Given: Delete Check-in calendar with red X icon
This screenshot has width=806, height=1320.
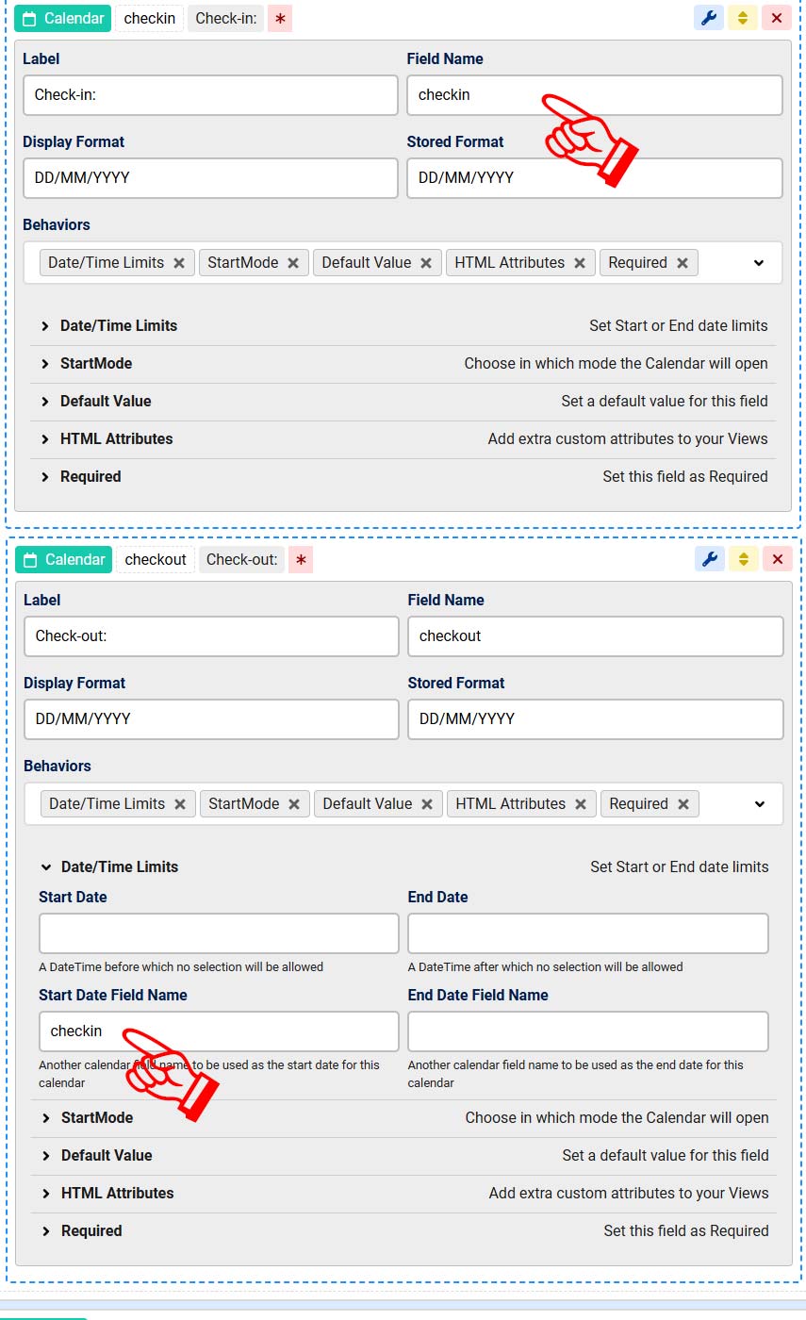Looking at the screenshot, I should pos(777,18).
